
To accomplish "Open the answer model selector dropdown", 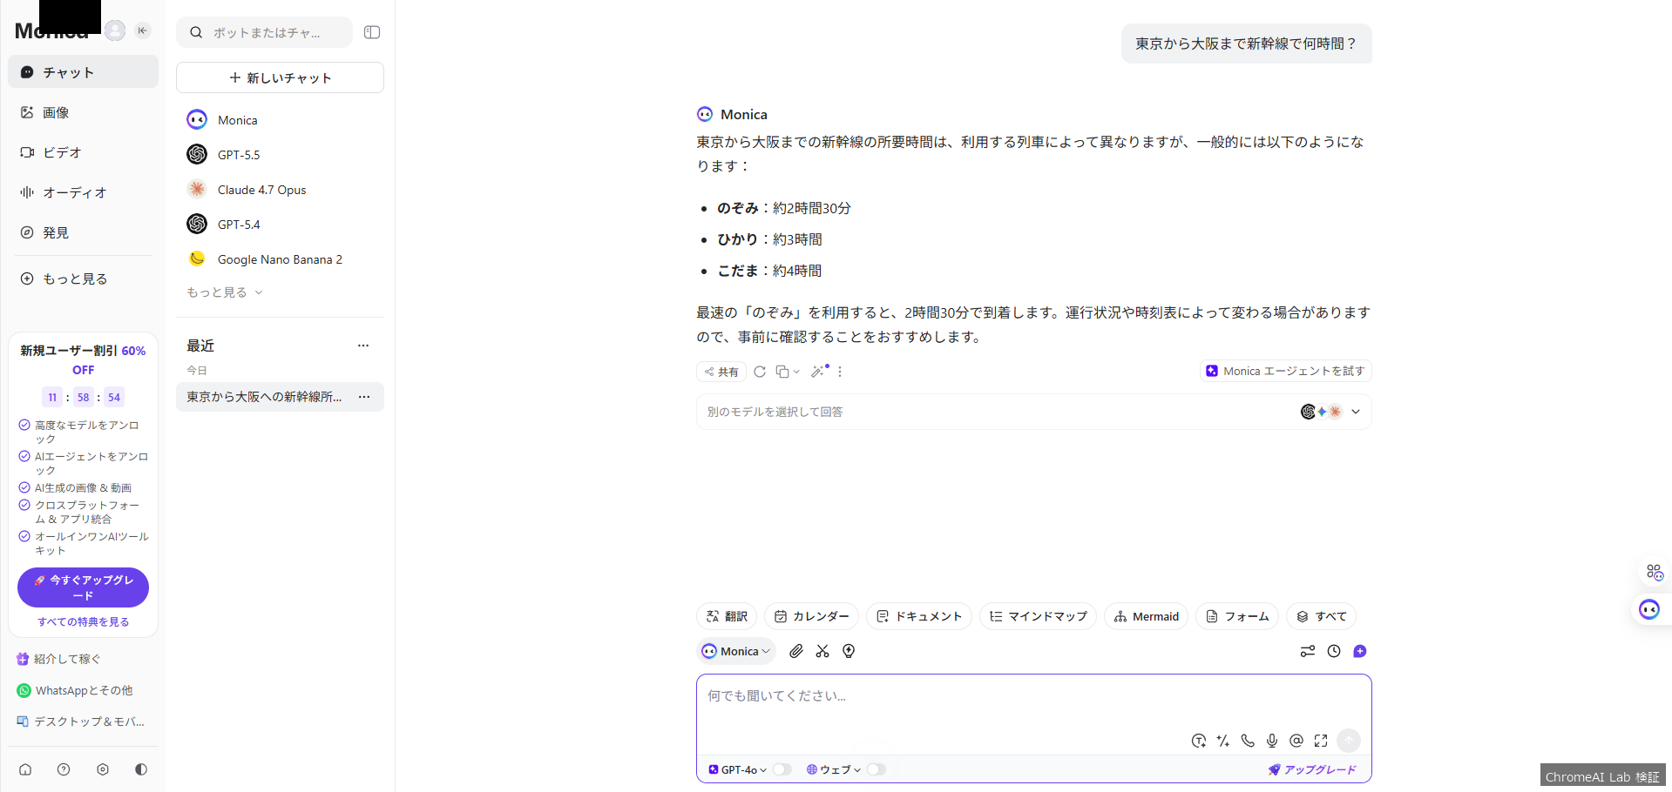I will (x=1356, y=412).
